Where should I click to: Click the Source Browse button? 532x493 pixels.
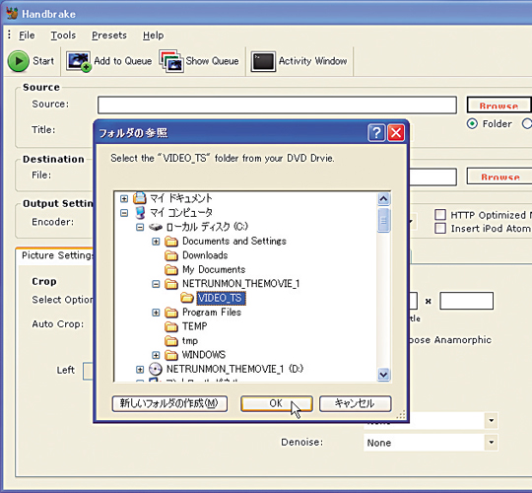tap(499, 105)
